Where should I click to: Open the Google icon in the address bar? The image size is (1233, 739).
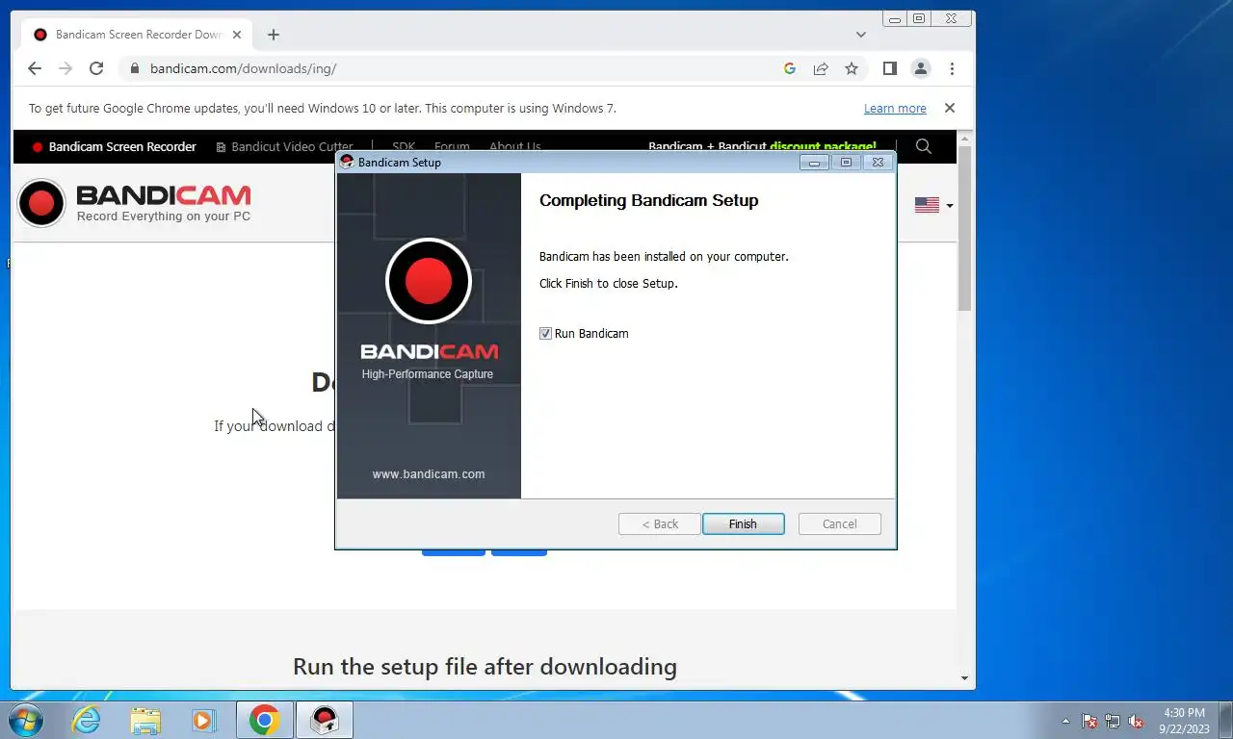tap(790, 68)
